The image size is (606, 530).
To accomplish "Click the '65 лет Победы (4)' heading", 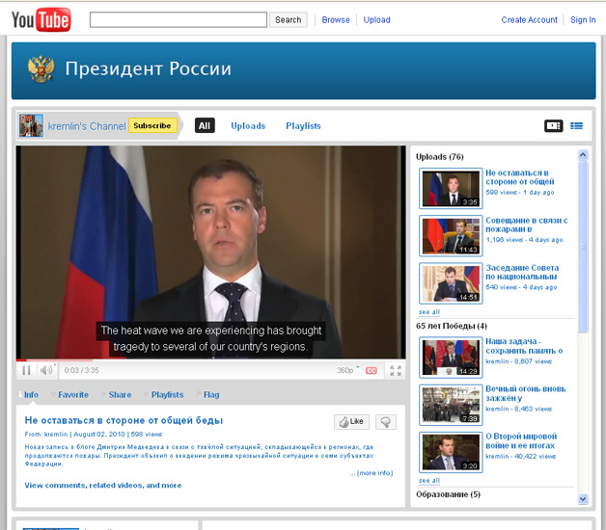I will point(452,326).
